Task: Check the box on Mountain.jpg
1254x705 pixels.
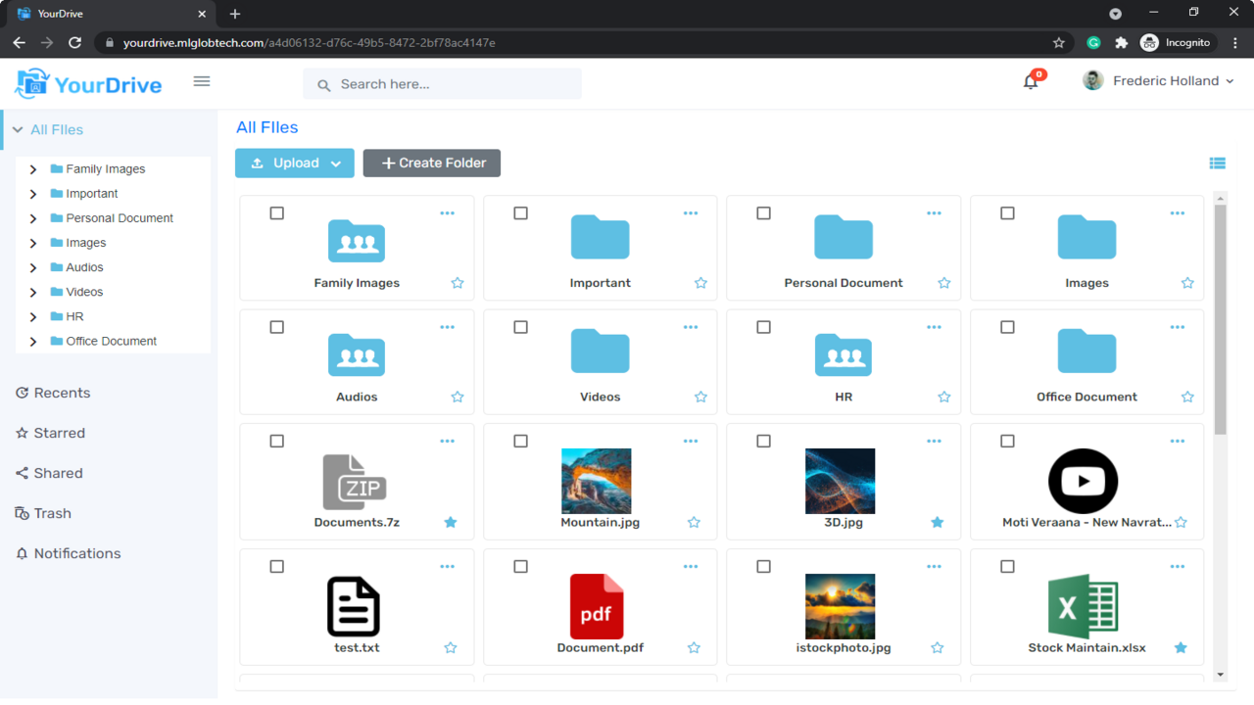Action: [520, 441]
